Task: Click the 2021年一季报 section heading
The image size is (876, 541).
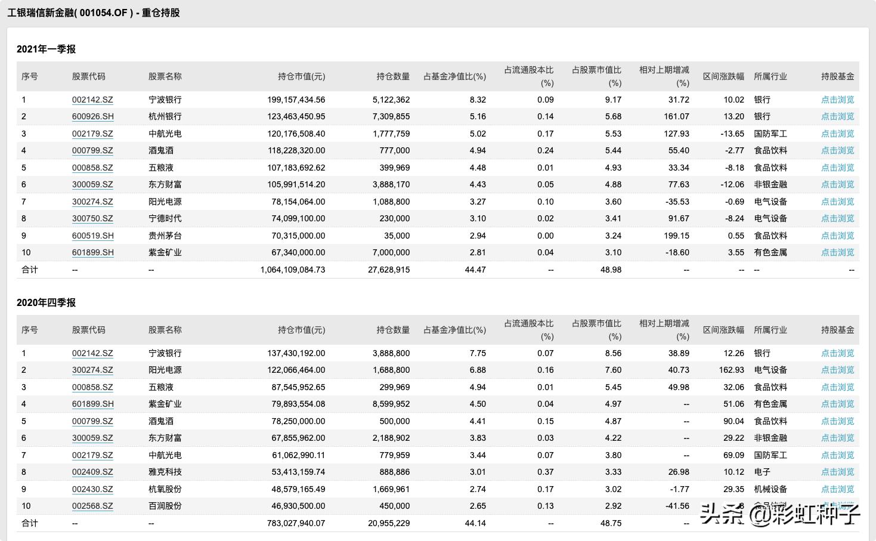Action: coord(46,49)
